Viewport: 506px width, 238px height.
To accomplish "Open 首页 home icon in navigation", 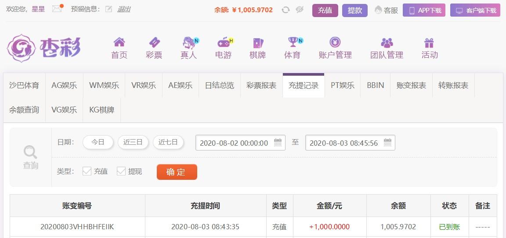I will (x=119, y=42).
